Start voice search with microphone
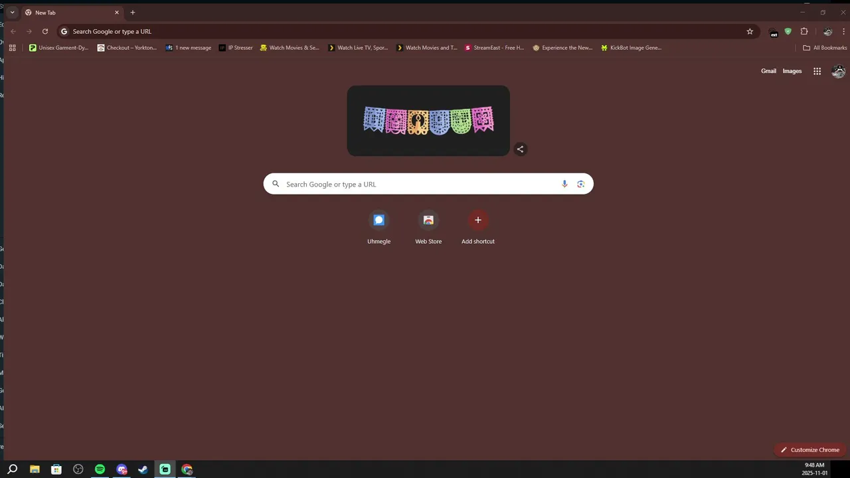 coord(564,184)
